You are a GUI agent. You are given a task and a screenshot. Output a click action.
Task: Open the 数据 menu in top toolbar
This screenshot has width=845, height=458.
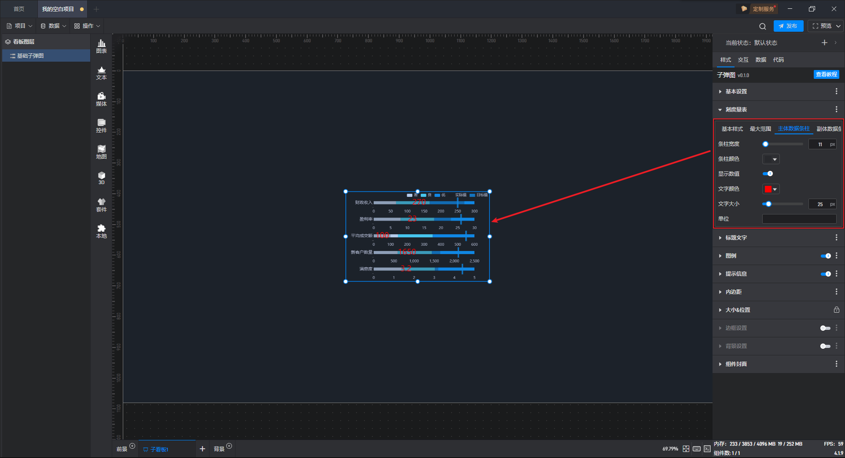point(53,26)
